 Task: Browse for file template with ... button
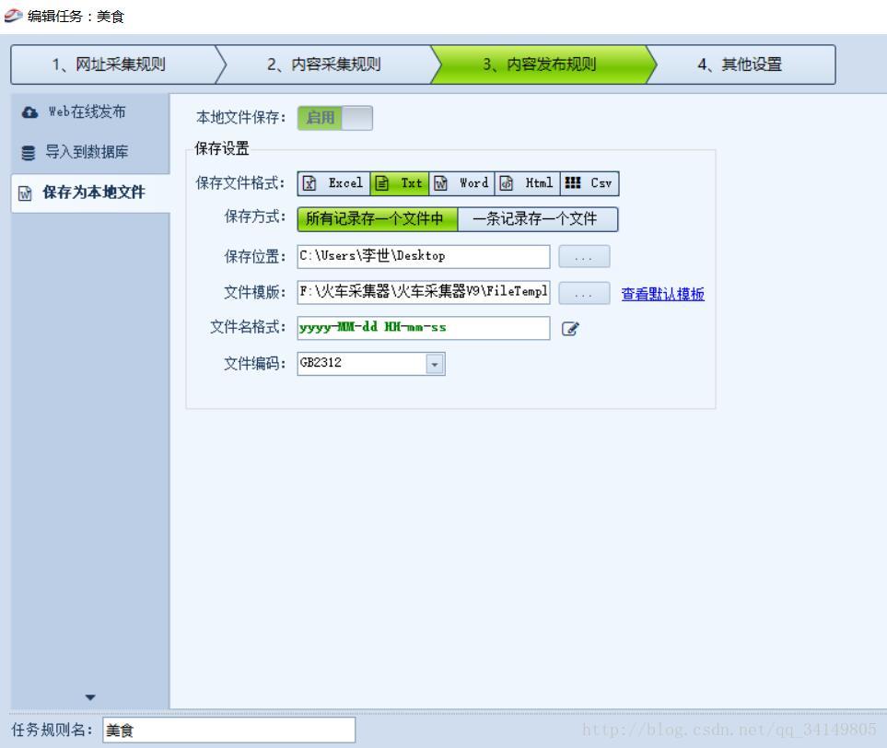584,293
